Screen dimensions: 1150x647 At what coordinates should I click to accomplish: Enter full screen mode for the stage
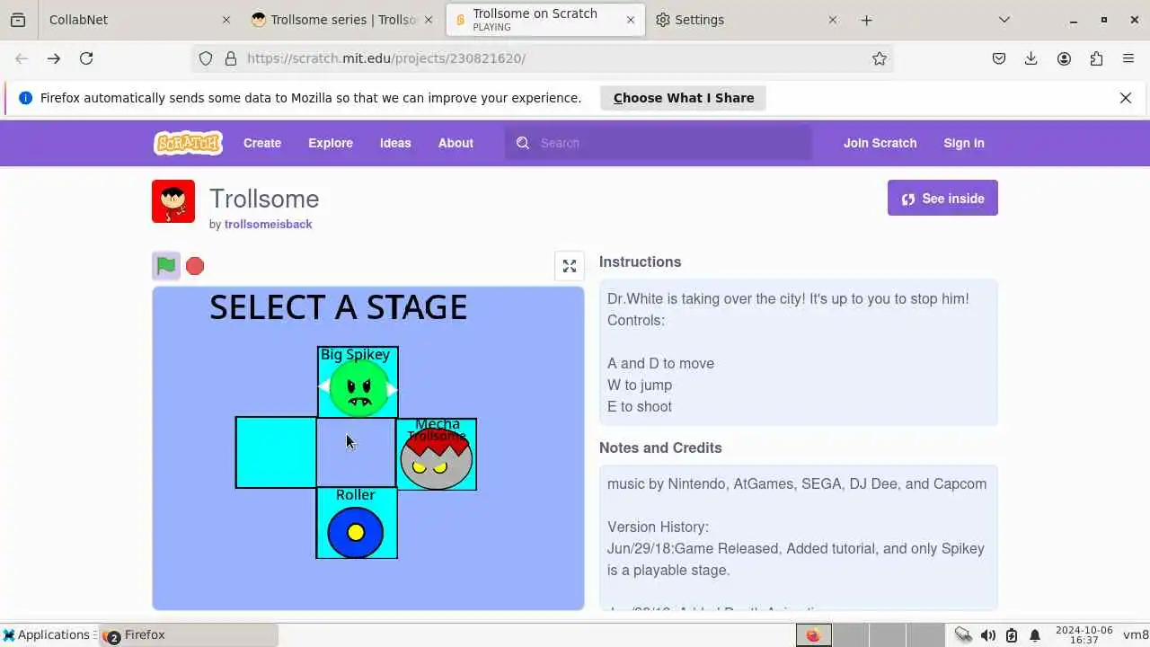tap(570, 266)
